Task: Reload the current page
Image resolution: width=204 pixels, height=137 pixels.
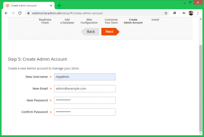Action: coord(20,13)
